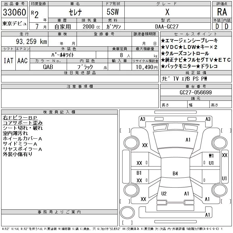Select the コアサポート歪み inspector note
Screen dimensions: 233x233
[23, 123]
